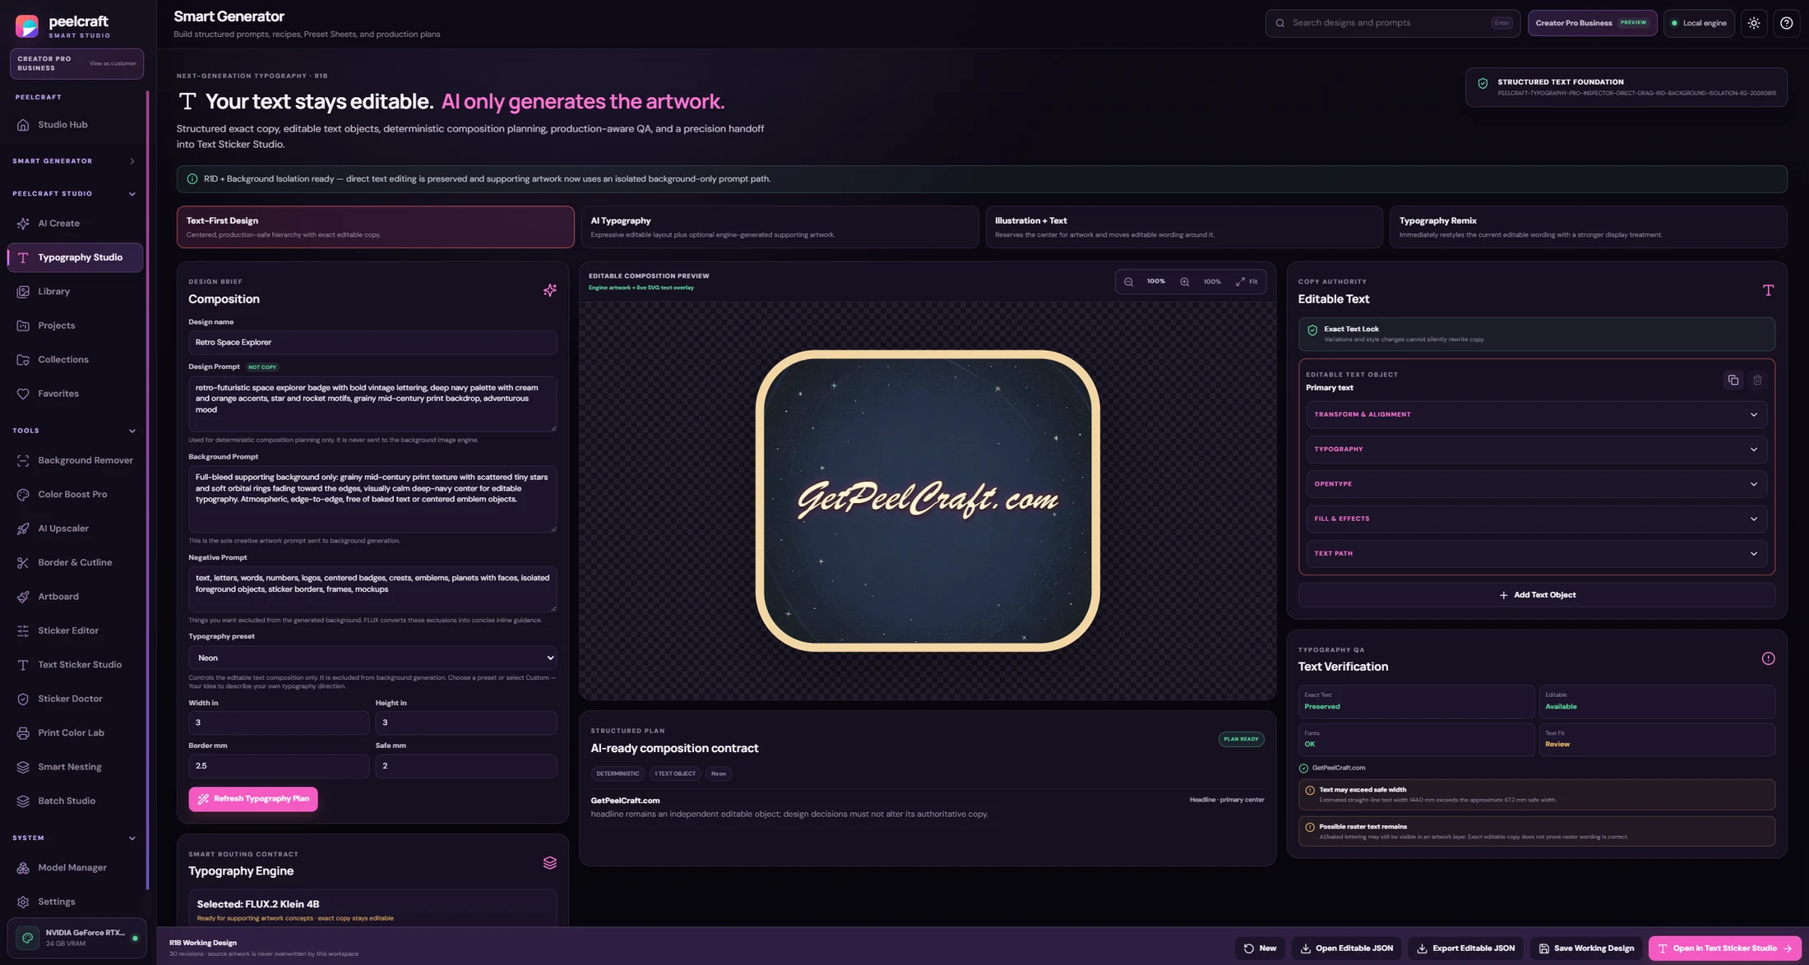This screenshot has width=1809, height=965.
Task: Click Open Editable JSON button
Action: (1346, 949)
